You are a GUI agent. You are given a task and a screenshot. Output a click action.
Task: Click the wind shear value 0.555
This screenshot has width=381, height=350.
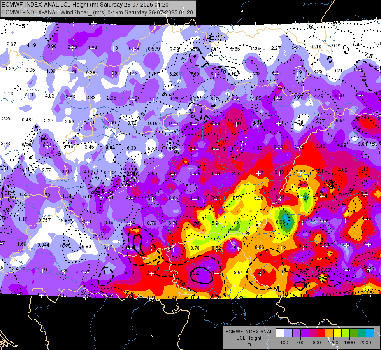click(x=24, y=194)
